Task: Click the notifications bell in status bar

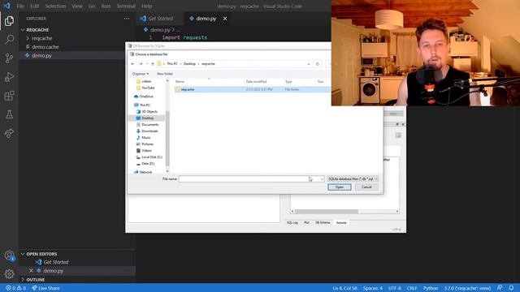Action: (511, 288)
